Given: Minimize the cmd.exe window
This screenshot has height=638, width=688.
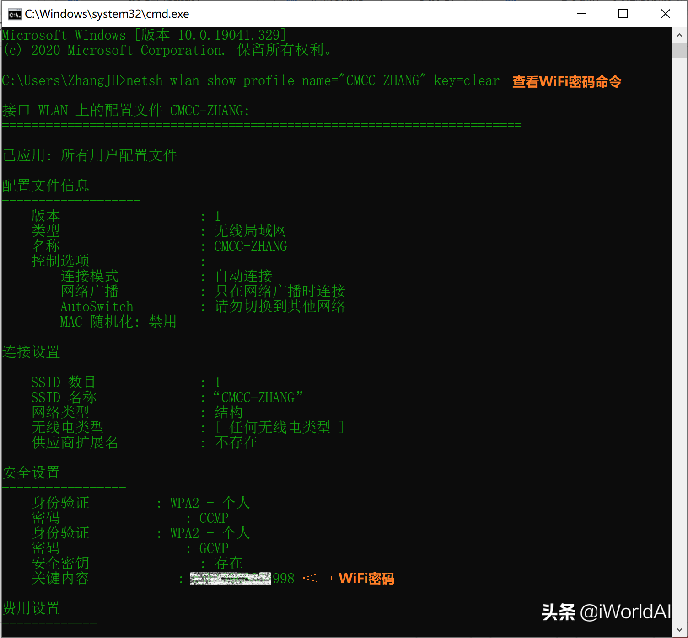Looking at the screenshot, I should (581, 14).
